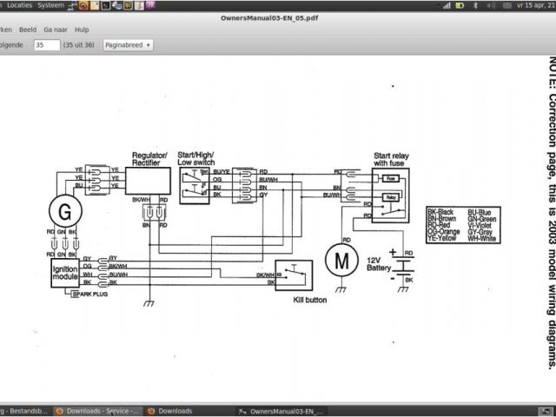Open the volume control icon
The width and height of the screenshot is (556, 417).
pyautogui.click(x=490, y=5)
